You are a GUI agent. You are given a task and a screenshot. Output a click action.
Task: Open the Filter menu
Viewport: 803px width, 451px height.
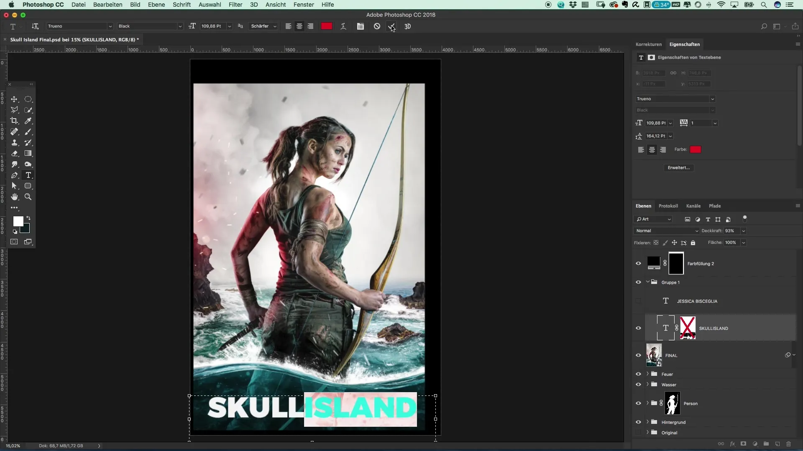coord(235,5)
